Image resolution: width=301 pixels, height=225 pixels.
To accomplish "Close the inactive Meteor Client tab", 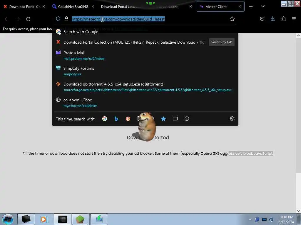I will [190, 6].
